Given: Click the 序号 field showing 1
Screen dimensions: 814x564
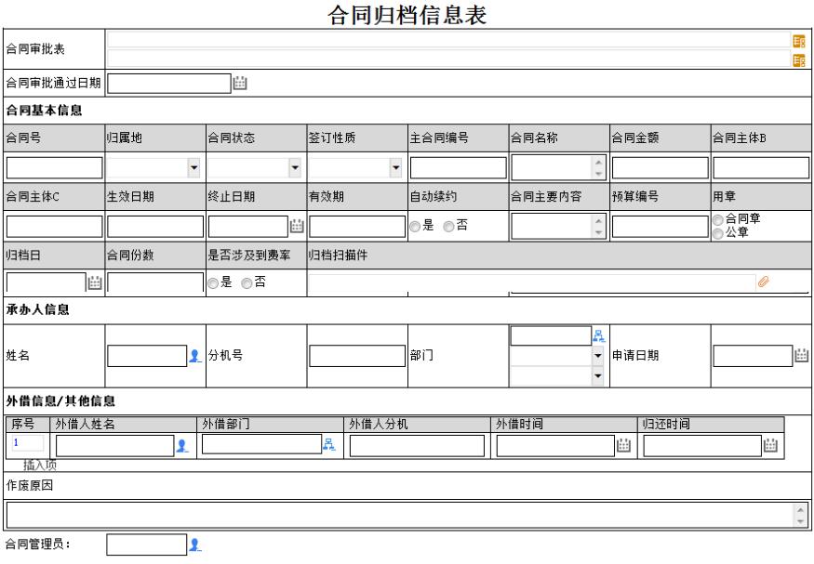Looking at the screenshot, I should coord(28,442).
